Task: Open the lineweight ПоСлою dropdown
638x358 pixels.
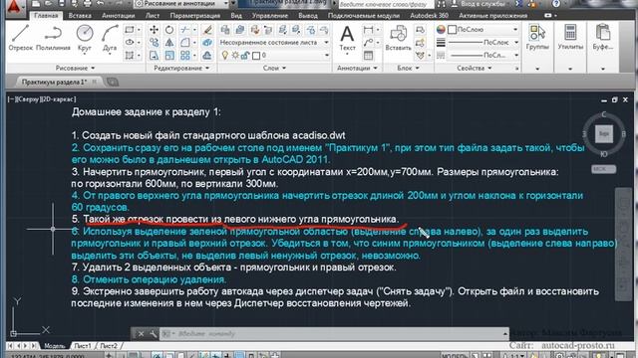Action: [x=482, y=42]
